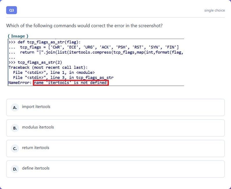Click the 'single choice' label
The image size is (231, 189).
point(214,10)
